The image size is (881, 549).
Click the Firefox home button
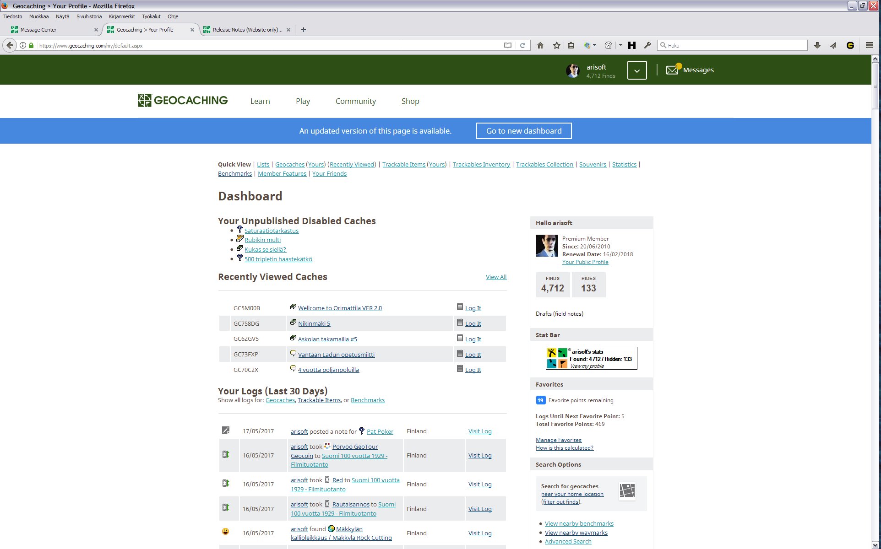click(540, 45)
